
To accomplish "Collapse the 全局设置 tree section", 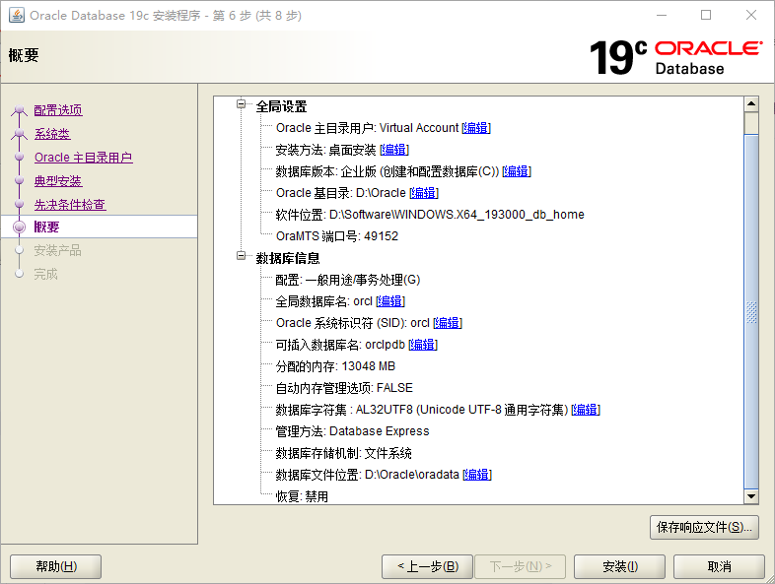I will click(242, 103).
